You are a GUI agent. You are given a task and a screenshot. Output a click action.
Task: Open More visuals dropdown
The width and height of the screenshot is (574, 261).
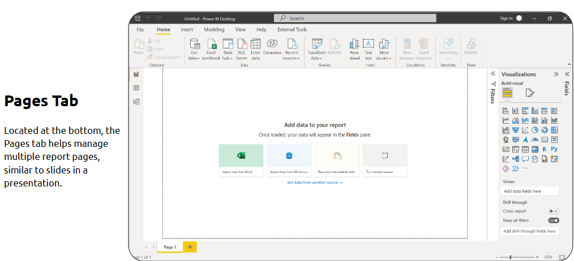[x=384, y=49]
